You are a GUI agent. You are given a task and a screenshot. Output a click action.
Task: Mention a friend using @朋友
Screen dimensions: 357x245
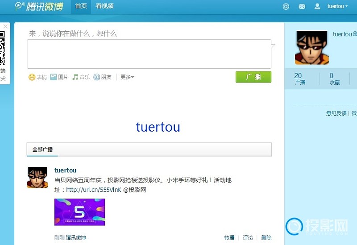102,77
